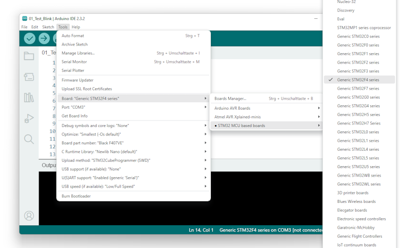Select Generic STM32F7 series board
This screenshot has height=248, width=405.
click(359, 88)
